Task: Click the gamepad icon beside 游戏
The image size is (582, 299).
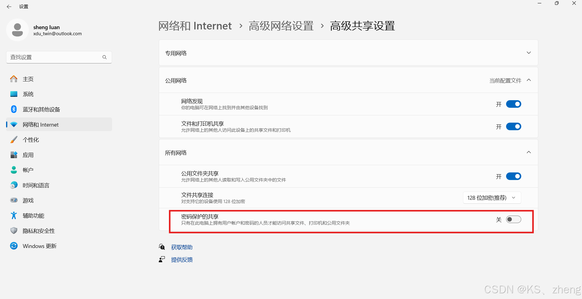Action: [14, 200]
